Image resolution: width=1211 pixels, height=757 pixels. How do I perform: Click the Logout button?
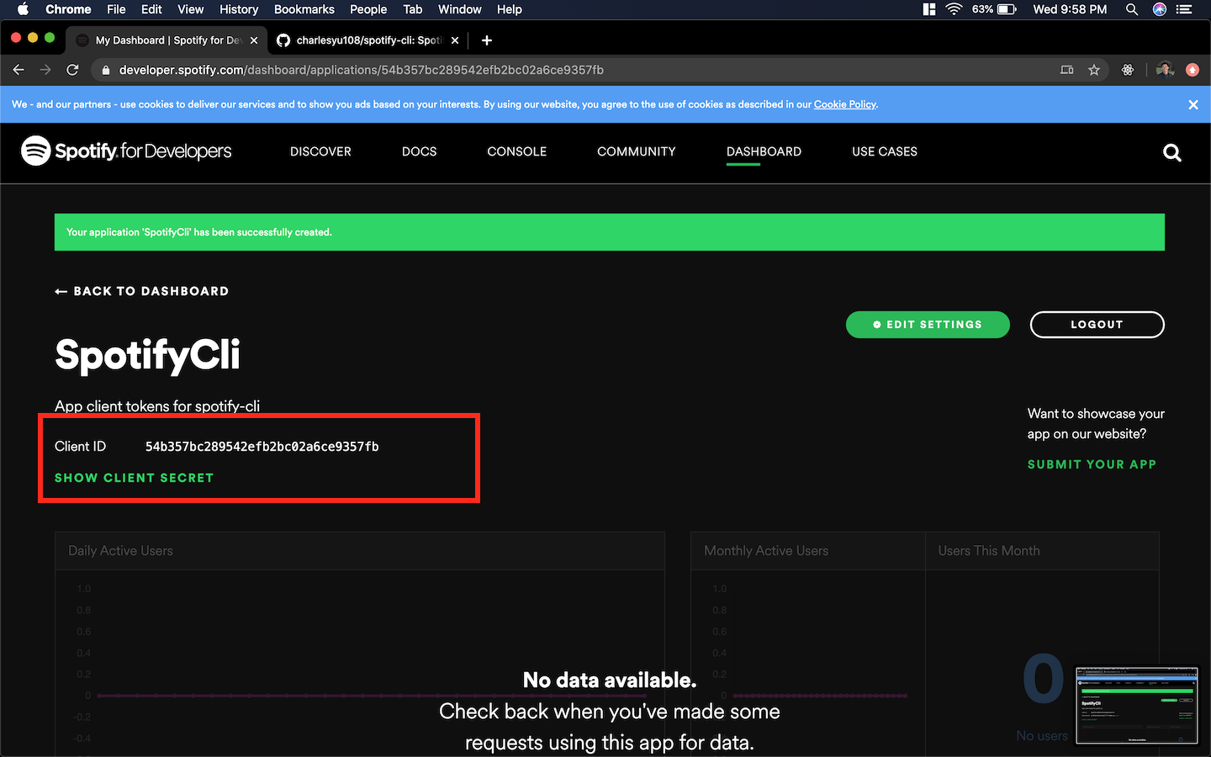(1097, 325)
